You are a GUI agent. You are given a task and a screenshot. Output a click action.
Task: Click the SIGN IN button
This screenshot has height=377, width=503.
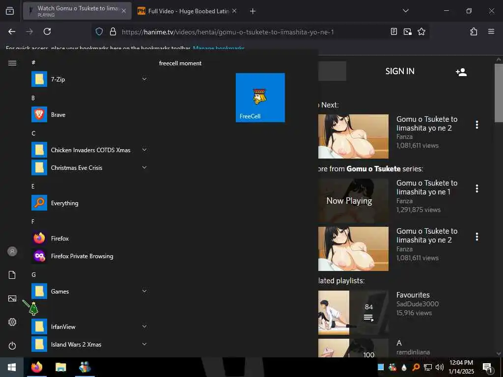(400, 71)
